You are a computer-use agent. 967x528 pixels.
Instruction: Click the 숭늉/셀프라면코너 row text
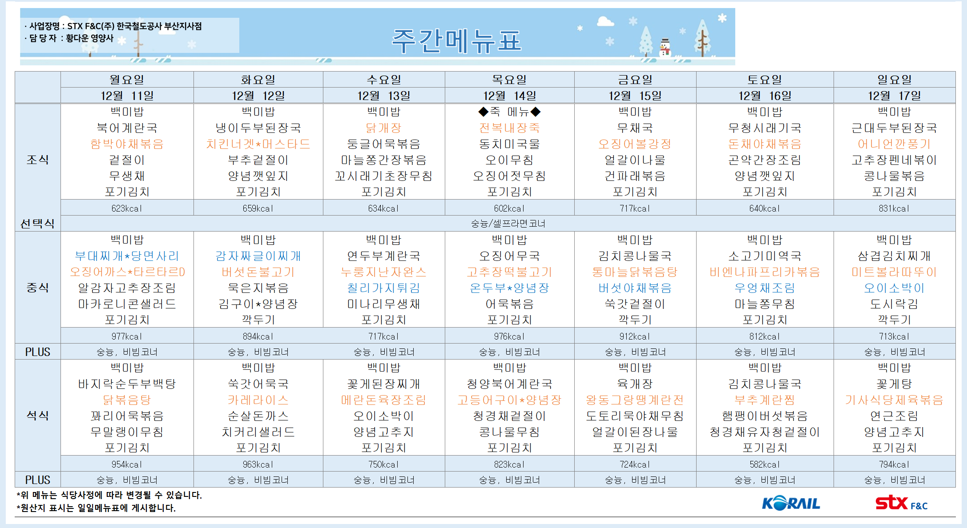pos(508,224)
